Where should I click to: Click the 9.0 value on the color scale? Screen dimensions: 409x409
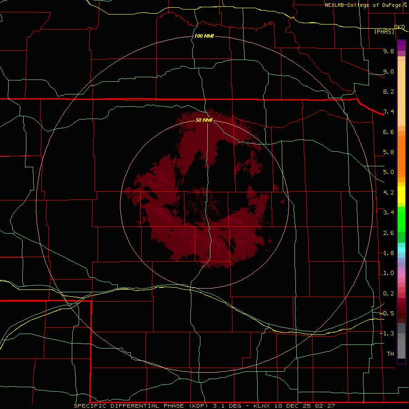(389, 71)
